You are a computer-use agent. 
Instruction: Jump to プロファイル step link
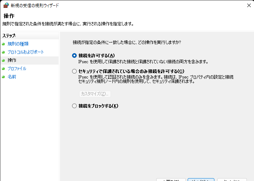[x=17, y=69]
